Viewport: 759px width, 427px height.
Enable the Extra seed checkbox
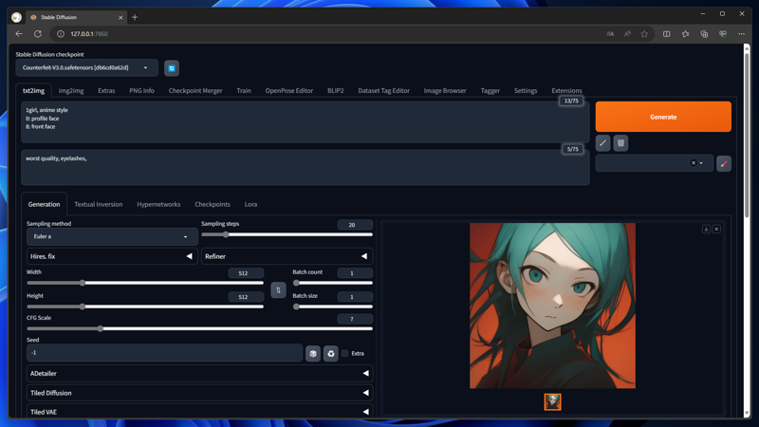344,353
